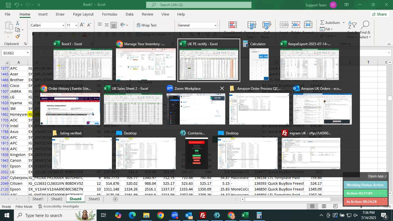This screenshot has height=221, width=393.
Task: Click the Paste clipboard icon
Action: (x=8, y=26)
